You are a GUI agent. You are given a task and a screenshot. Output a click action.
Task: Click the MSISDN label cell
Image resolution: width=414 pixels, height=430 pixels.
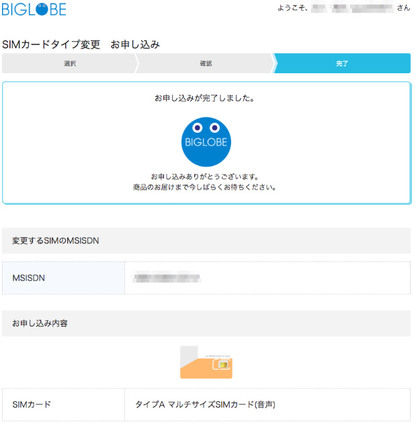click(x=63, y=277)
